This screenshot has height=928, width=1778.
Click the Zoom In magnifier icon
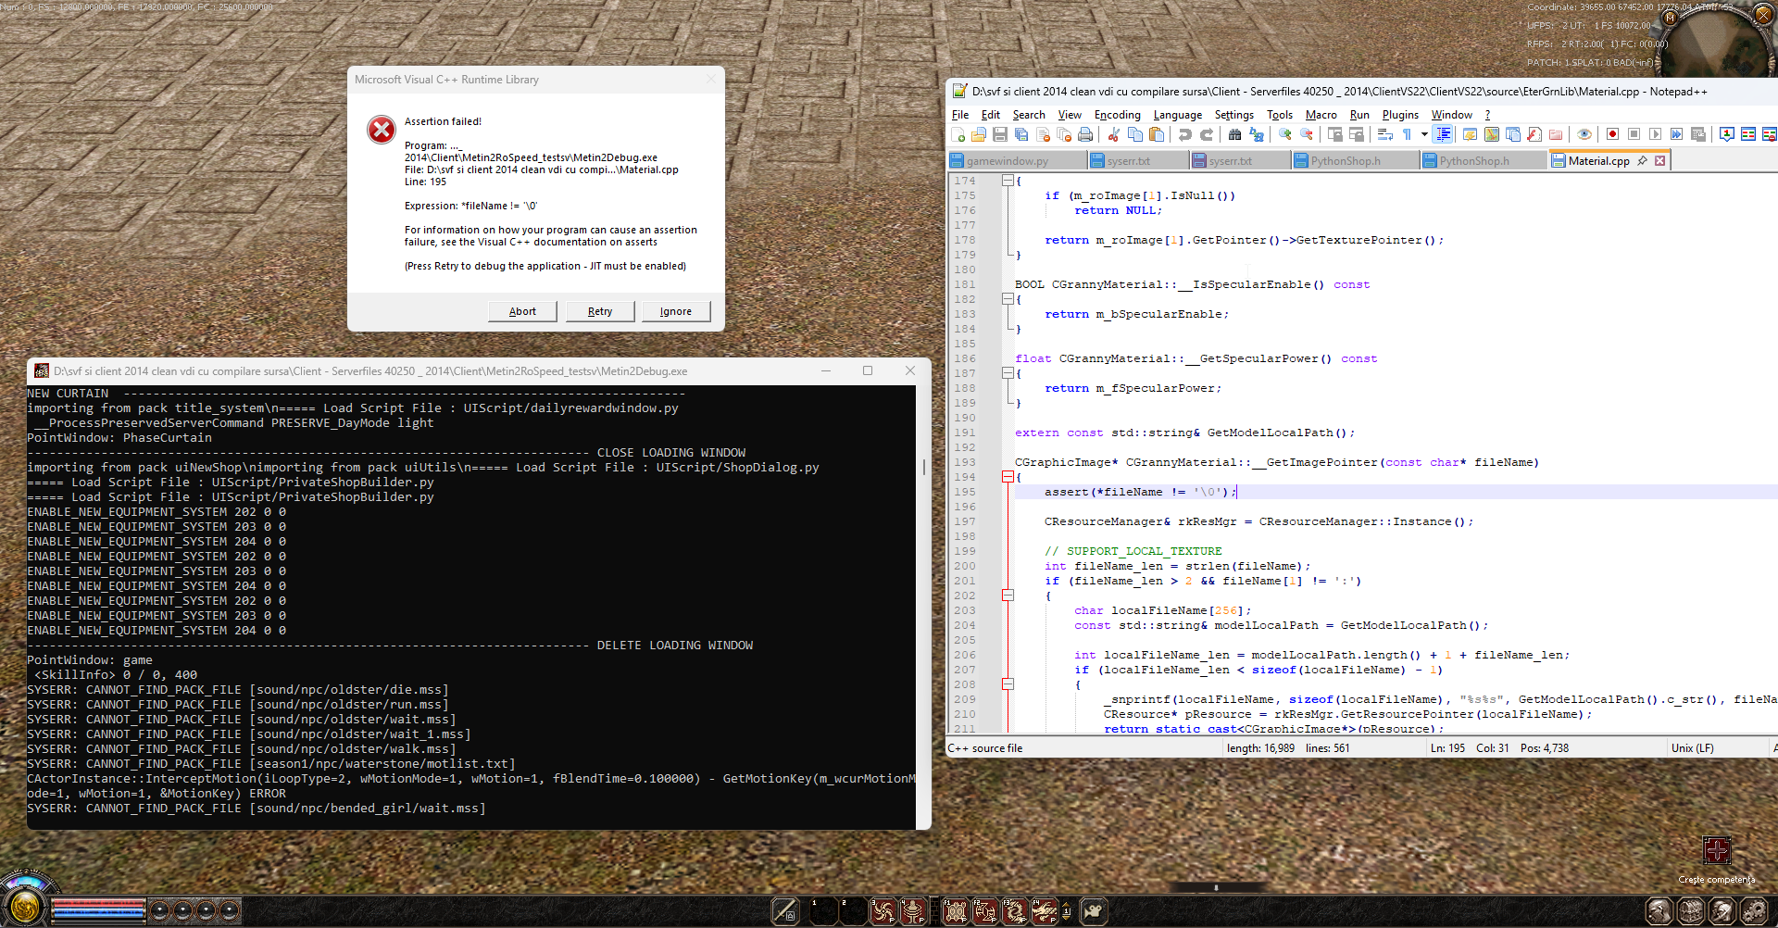1285,134
